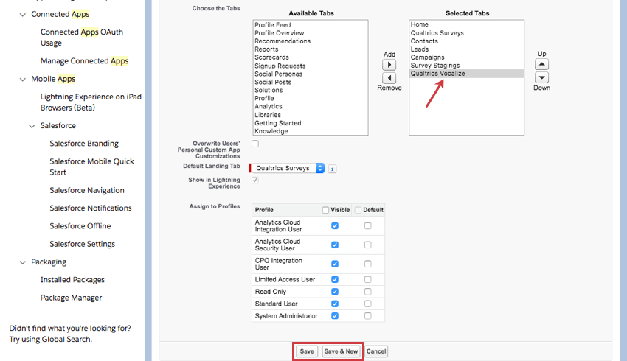
Task: Open Salesforce Branding settings
Action: click(84, 144)
